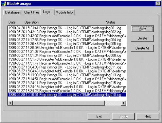
Task: Select entry 1998-05-27 14:20:59 Unregister AddExample.1.0
Action: click(67, 48)
